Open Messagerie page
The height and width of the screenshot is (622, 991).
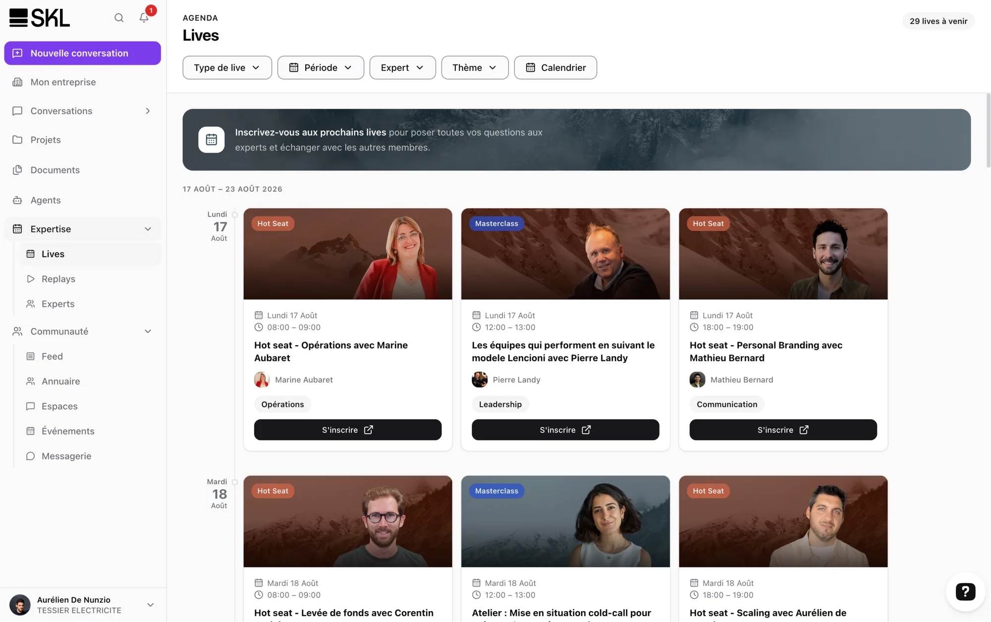point(90,456)
